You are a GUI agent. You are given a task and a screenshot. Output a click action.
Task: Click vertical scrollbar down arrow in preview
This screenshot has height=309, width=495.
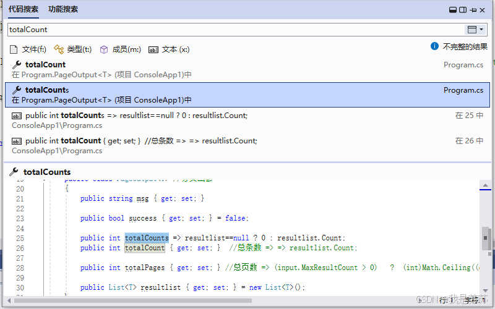(x=485, y=290)
